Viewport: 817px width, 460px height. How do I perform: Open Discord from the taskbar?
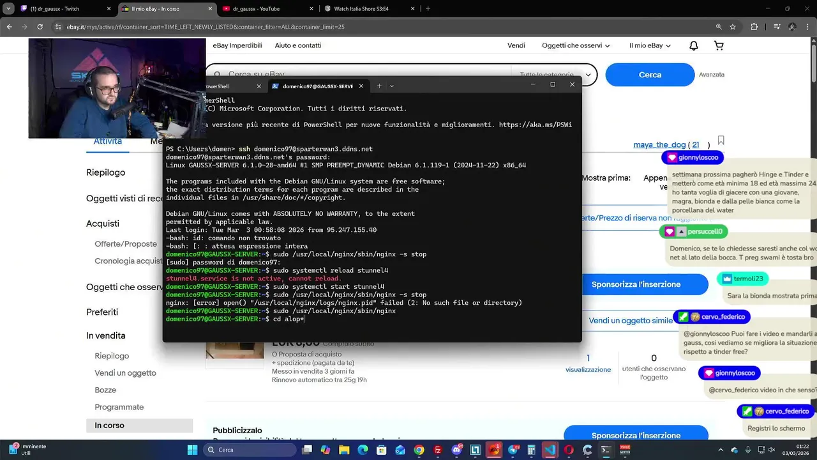point(457,450)
